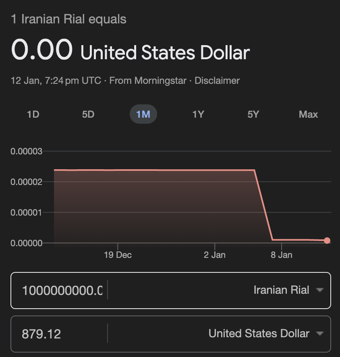Image resolution: width=340 pixels, height=357 pixels.
Task: Open the Iranian Rial currency dropdown
Action: [x=281, y=290]
